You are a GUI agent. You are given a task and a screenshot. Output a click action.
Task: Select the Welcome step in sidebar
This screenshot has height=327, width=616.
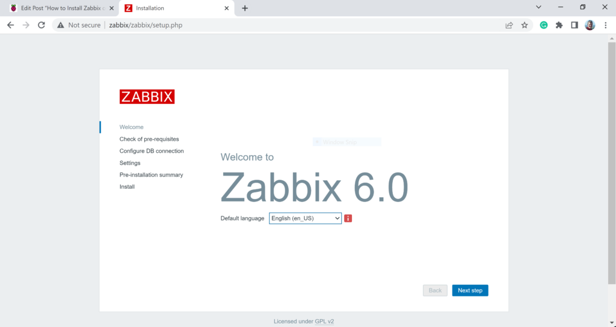pyautogui.click(x=132, y=127)
